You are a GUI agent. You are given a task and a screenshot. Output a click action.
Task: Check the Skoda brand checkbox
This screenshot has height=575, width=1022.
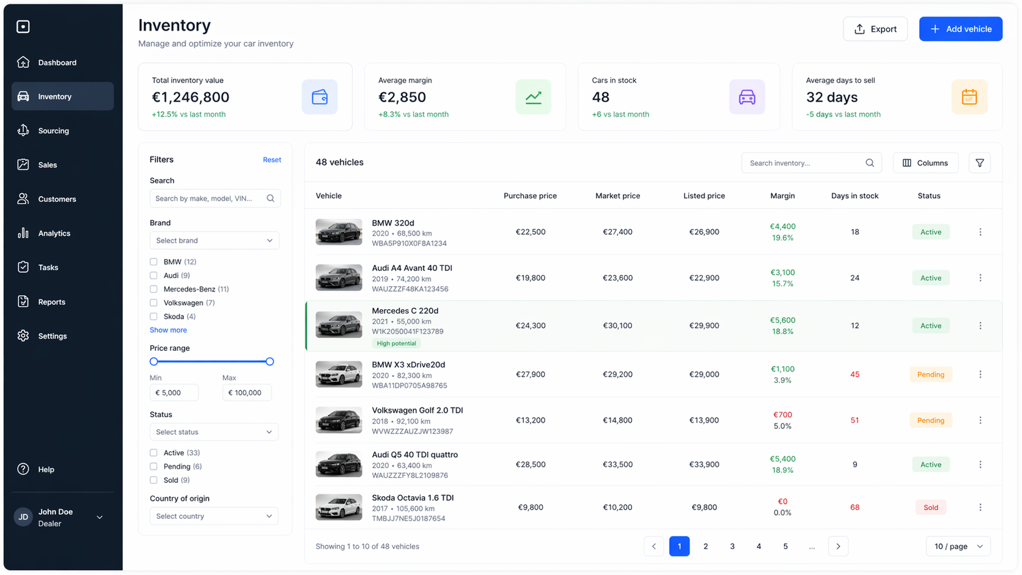tap(153, 317)
